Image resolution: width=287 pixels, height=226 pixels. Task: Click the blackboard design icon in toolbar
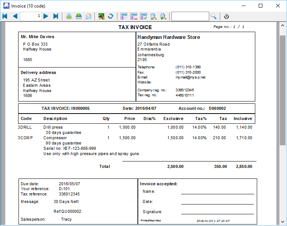(101, 16)
